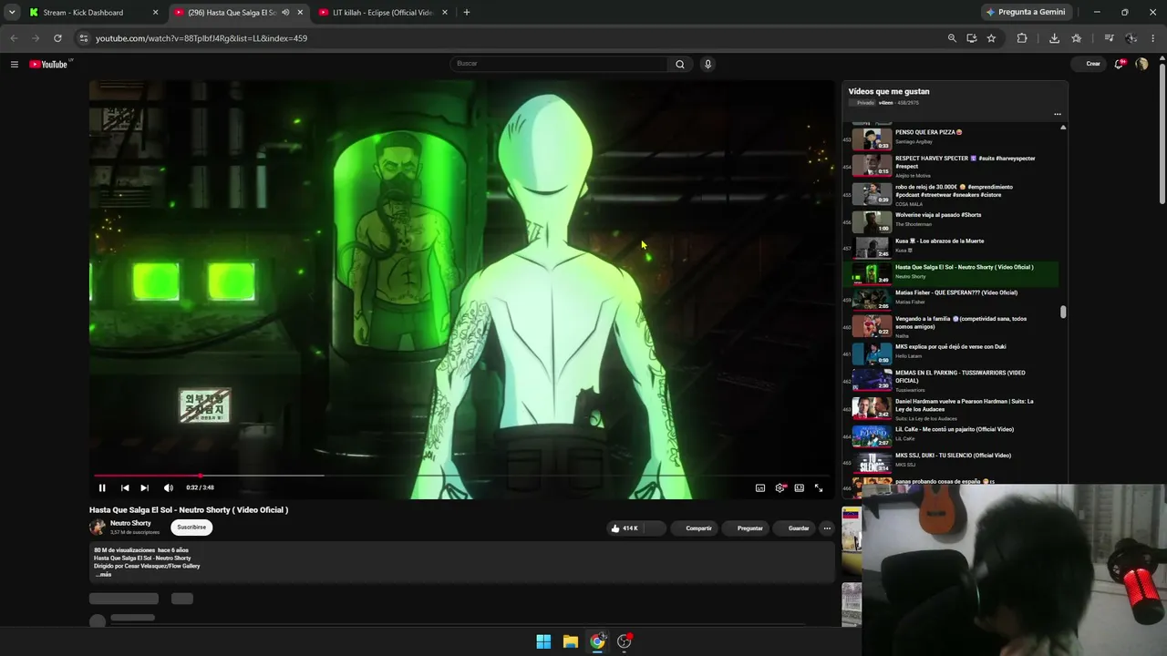The width and height of the screenshot is (1167, 656).
Task: Open the YouTube guide hamburger menu
Action: 15,64
